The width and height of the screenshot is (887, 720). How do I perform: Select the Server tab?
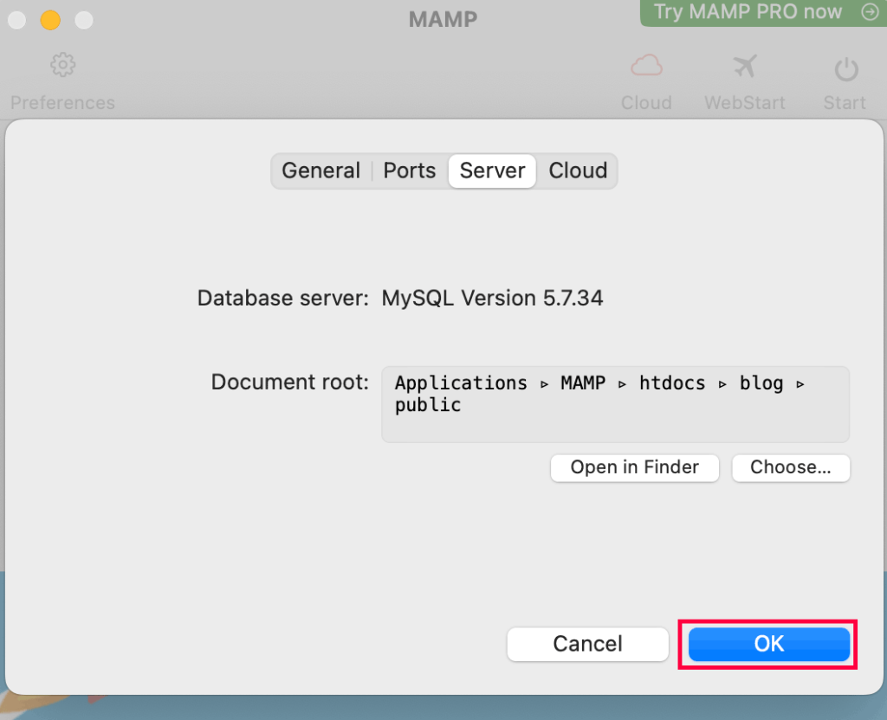click(492, 170)
